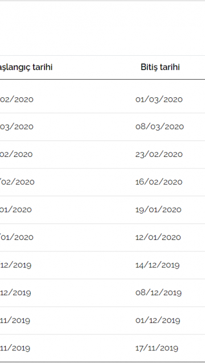The width and height of the screenshot is (205, 364).
Task: Click the Bitiş tarihi column header
Action: coord(160,67)
